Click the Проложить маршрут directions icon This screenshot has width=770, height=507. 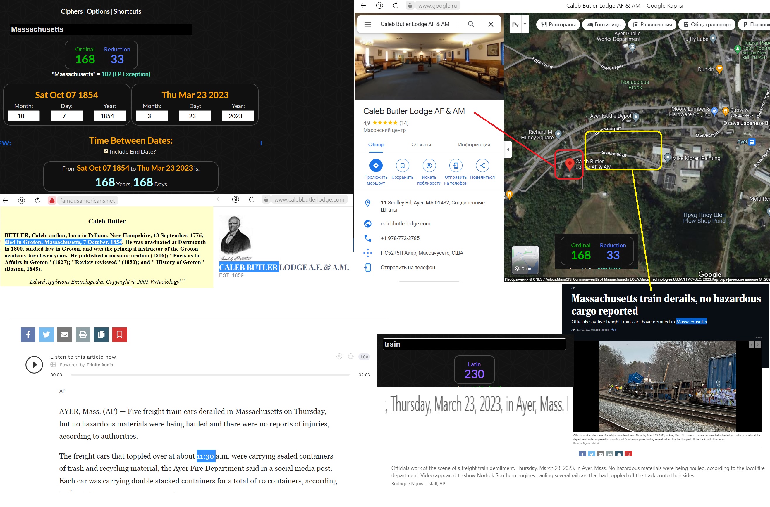click(x=376, y=166)
